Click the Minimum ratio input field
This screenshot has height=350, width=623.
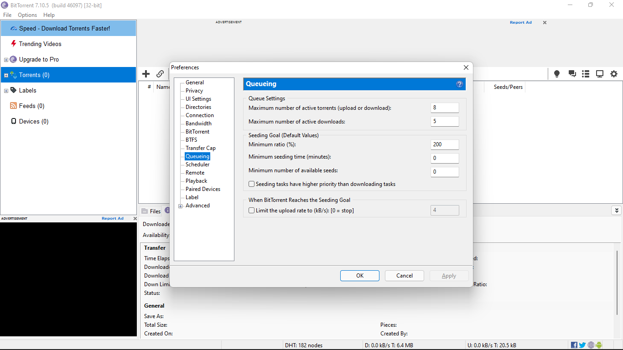[x=445, y=144]
